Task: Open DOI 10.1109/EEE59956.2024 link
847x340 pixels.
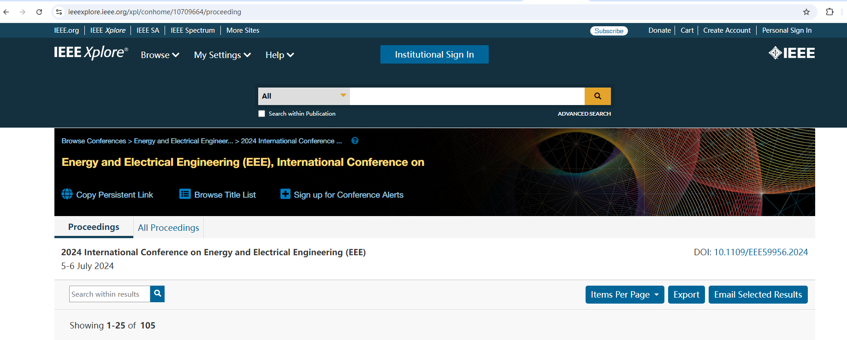Action: tap(761, 252)
